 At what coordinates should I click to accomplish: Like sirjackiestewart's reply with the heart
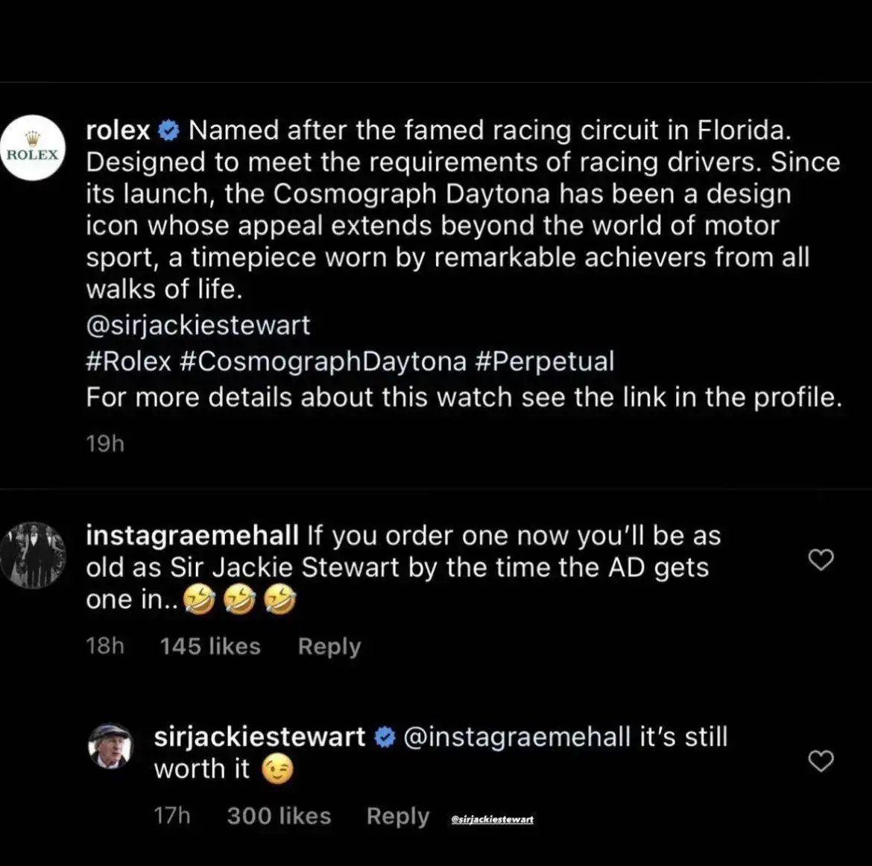coord(821,761)
